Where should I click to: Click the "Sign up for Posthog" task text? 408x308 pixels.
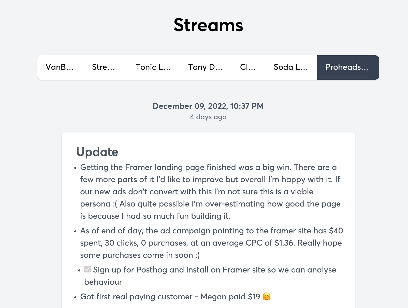(x=214, y=270)
